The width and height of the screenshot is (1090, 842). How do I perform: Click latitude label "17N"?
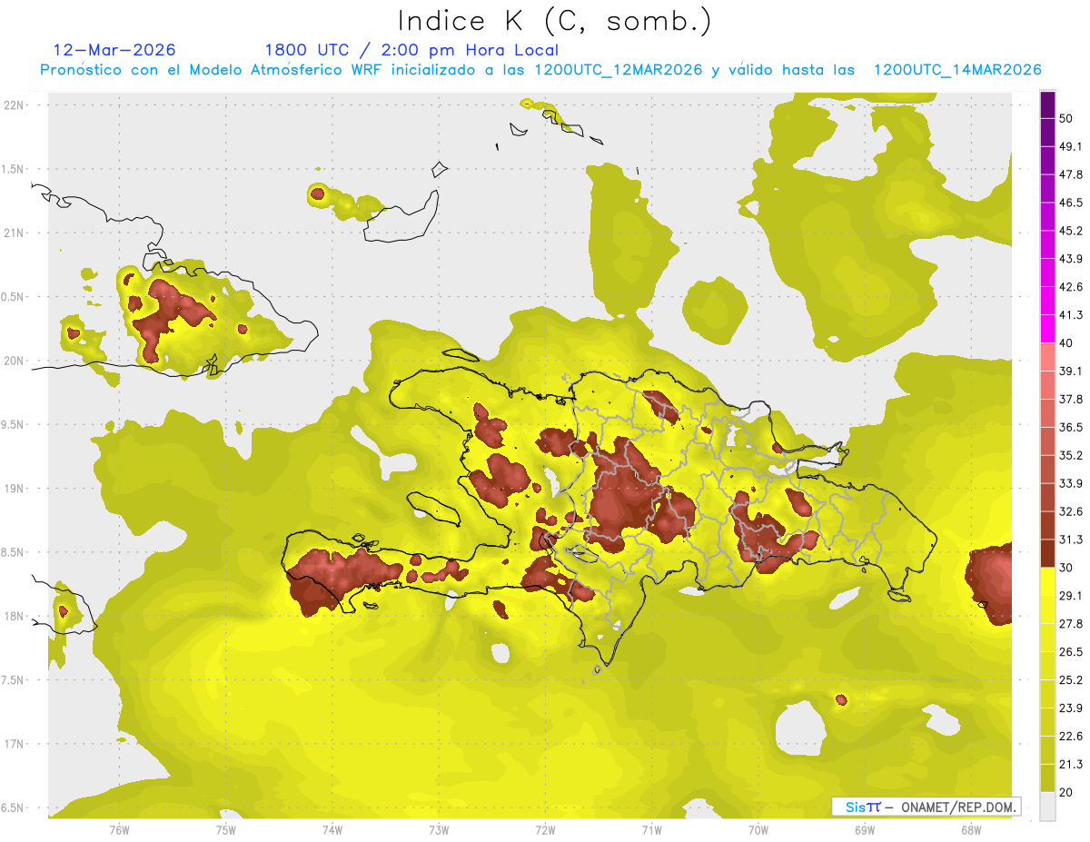pyautogui.click(x=14, y=744)
